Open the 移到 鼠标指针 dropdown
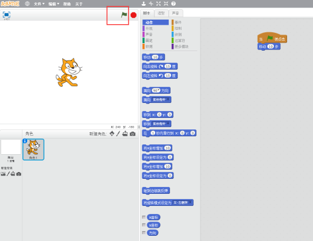313x241 pixels. point(161,124)
